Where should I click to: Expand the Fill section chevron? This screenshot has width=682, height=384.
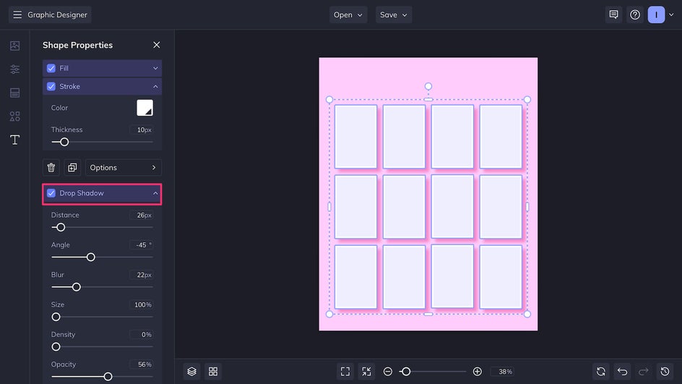155,69
